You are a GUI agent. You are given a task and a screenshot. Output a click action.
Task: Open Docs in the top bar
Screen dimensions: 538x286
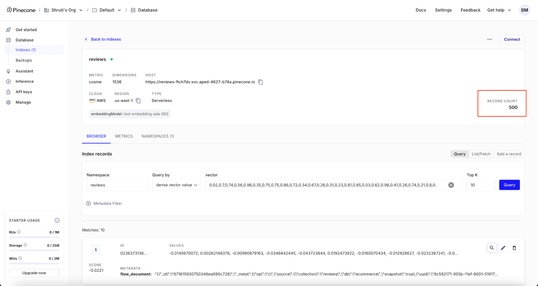pos(421,10)
